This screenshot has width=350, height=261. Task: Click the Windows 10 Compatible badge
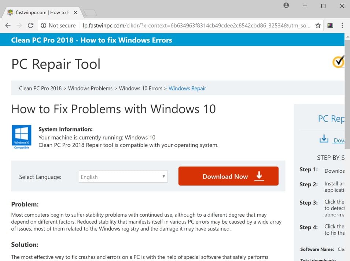tap(21, 137)
